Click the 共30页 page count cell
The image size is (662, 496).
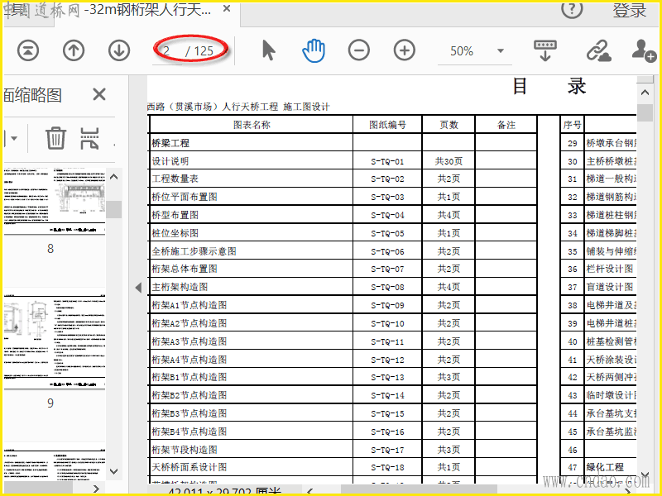coord(449,161)
